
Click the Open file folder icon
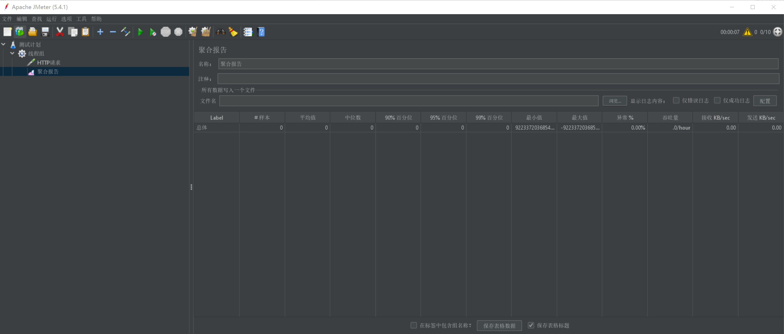tap(32, 32)
